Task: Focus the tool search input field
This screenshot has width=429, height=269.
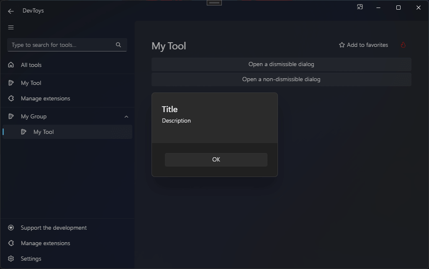Action: [x=61, y=45]
